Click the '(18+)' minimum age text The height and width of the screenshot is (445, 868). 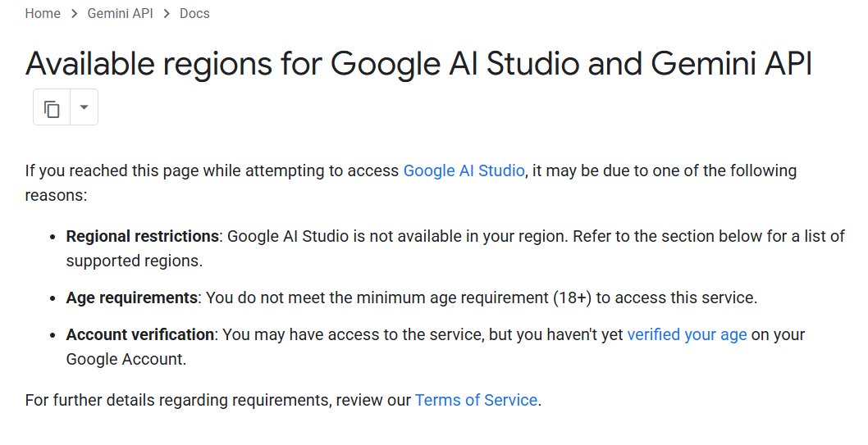click(572, 297)
